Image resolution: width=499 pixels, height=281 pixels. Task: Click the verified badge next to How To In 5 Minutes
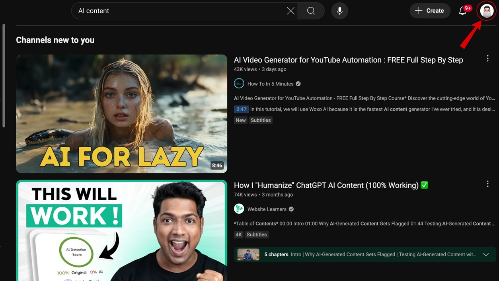click(298, 84)
